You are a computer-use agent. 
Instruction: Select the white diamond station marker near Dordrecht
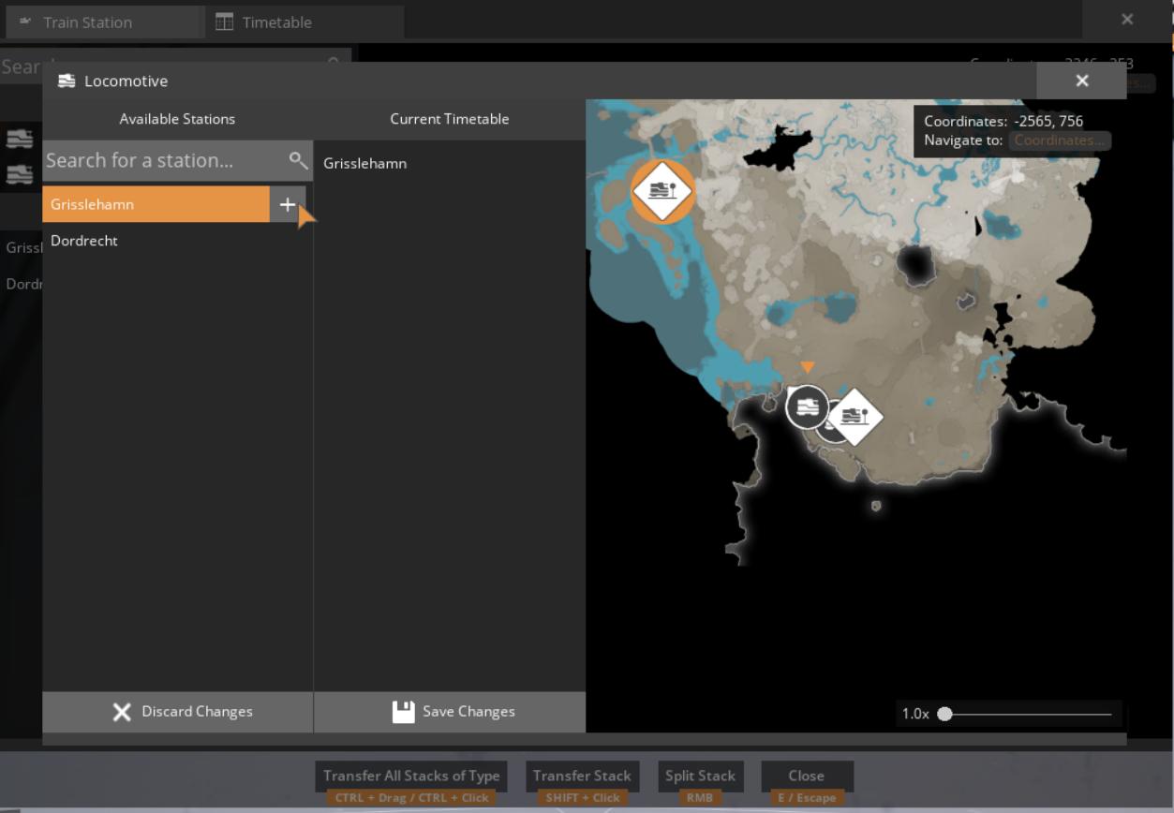pyautogui.click(x=855, y=416)
